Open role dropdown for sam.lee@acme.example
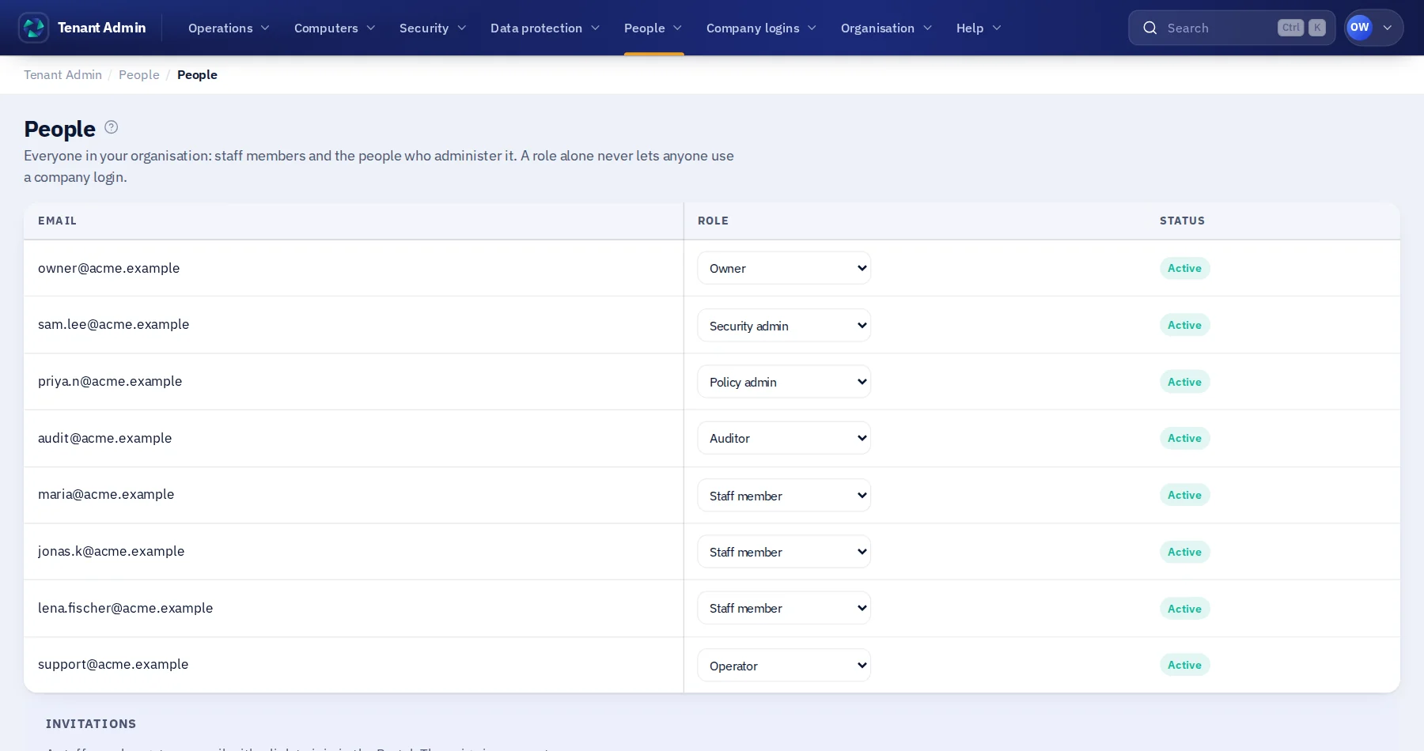The width and height of the screenshot is (1424, 751). 784,325
